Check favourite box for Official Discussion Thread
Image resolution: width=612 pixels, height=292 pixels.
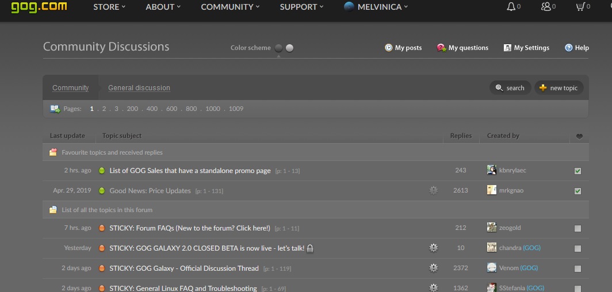tap(577, 268)
